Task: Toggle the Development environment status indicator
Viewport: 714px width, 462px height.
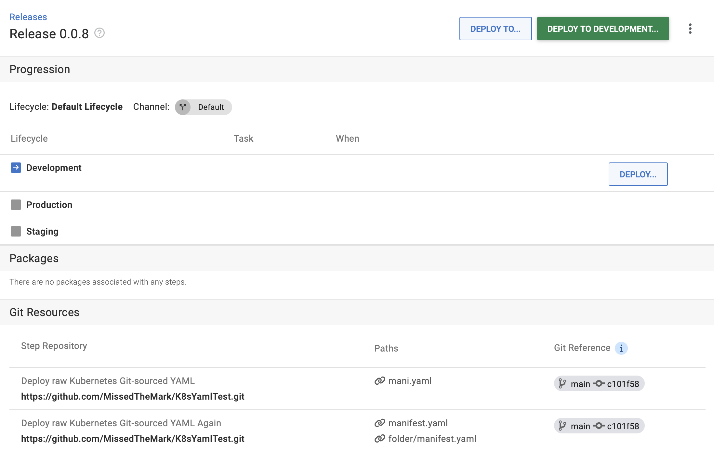Action: click(16, 168)
